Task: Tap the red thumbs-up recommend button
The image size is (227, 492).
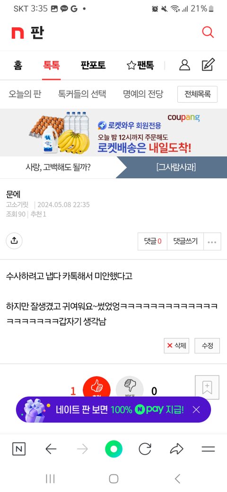Action: pyautogui.click(x=96, y=388)
